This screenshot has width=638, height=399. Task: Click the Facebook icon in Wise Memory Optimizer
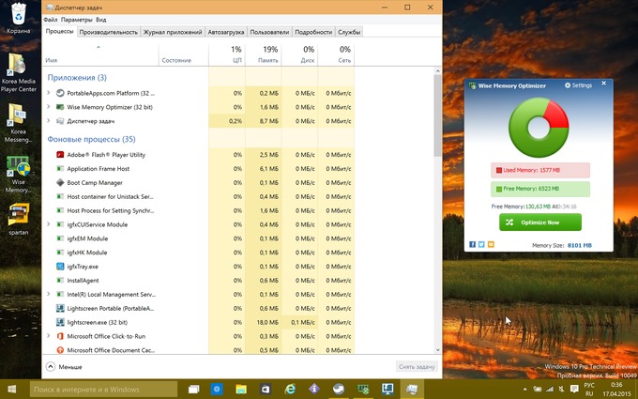click(473, 244)
